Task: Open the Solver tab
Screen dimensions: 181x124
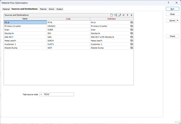Action: click(51, 9)
